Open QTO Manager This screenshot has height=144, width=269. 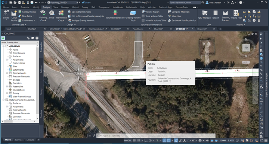(205, 15)
